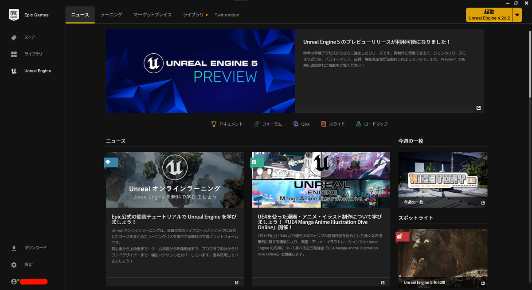Open the ダウンロード download arrow icon

[x=14, y=248]
